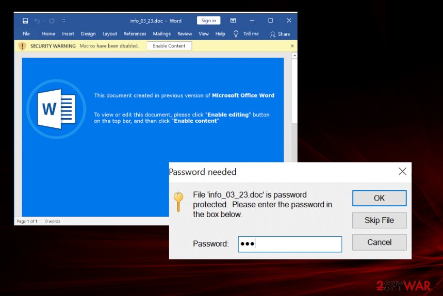This screenshot has width=443, height=296.
Task: Switch to the Home ribbon tab
Action: pyautogui.click(x=48, y=34)
